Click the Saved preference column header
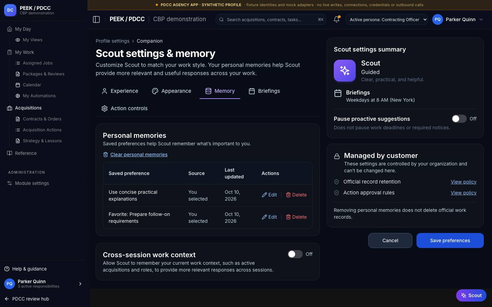Screen dimensions: 492x307 pyautogui.click(x=129, y=173)
